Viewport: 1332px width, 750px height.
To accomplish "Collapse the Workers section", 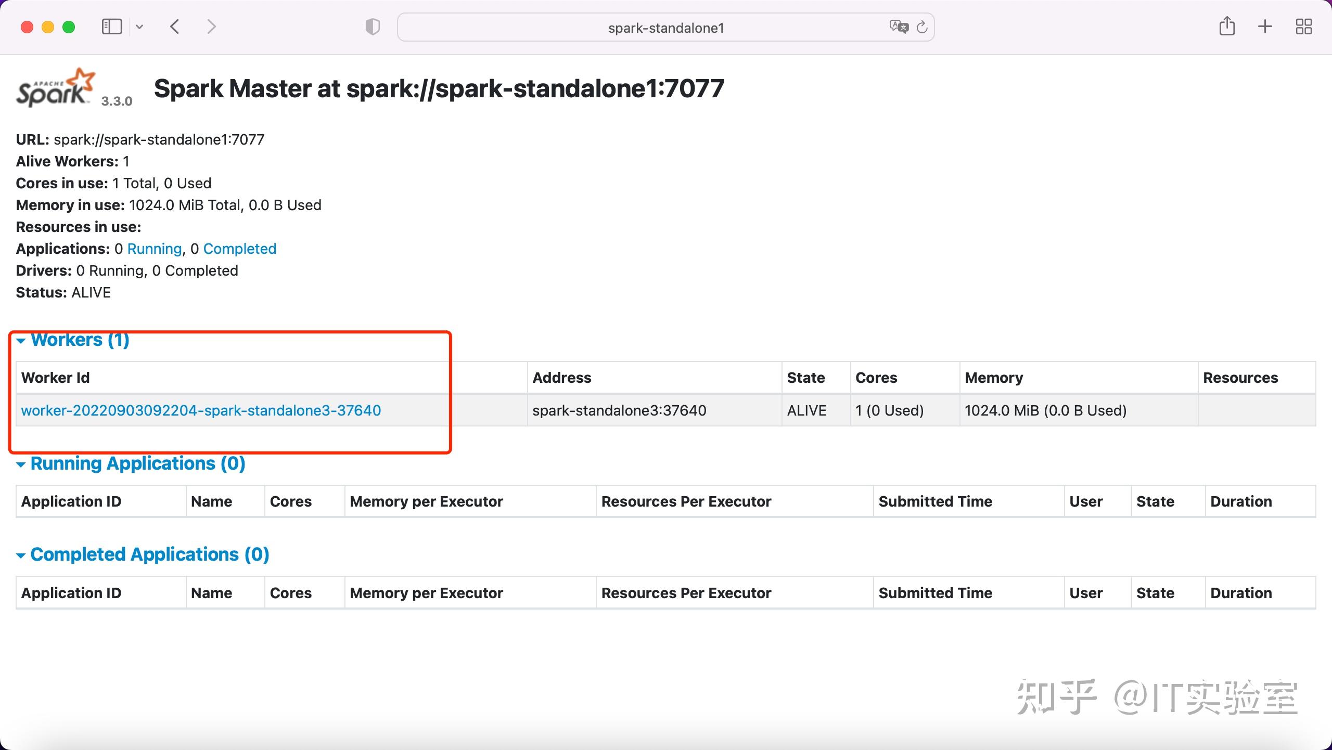I will click(21, 341).
